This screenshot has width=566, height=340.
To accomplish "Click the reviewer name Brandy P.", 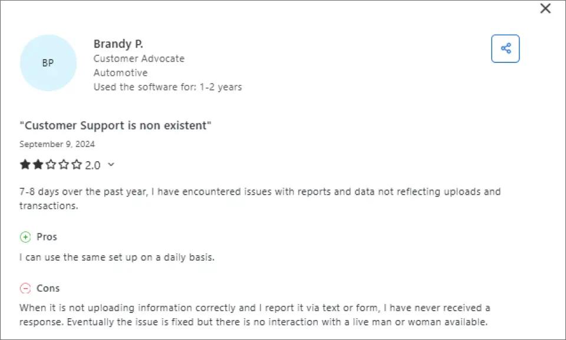I will tap(119, 44).
